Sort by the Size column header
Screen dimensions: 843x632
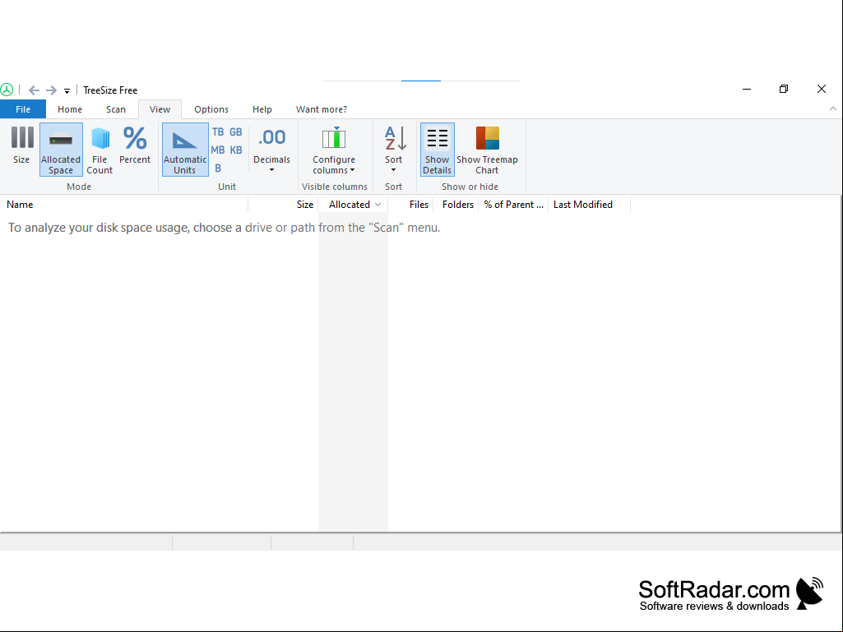coord(283,205)
